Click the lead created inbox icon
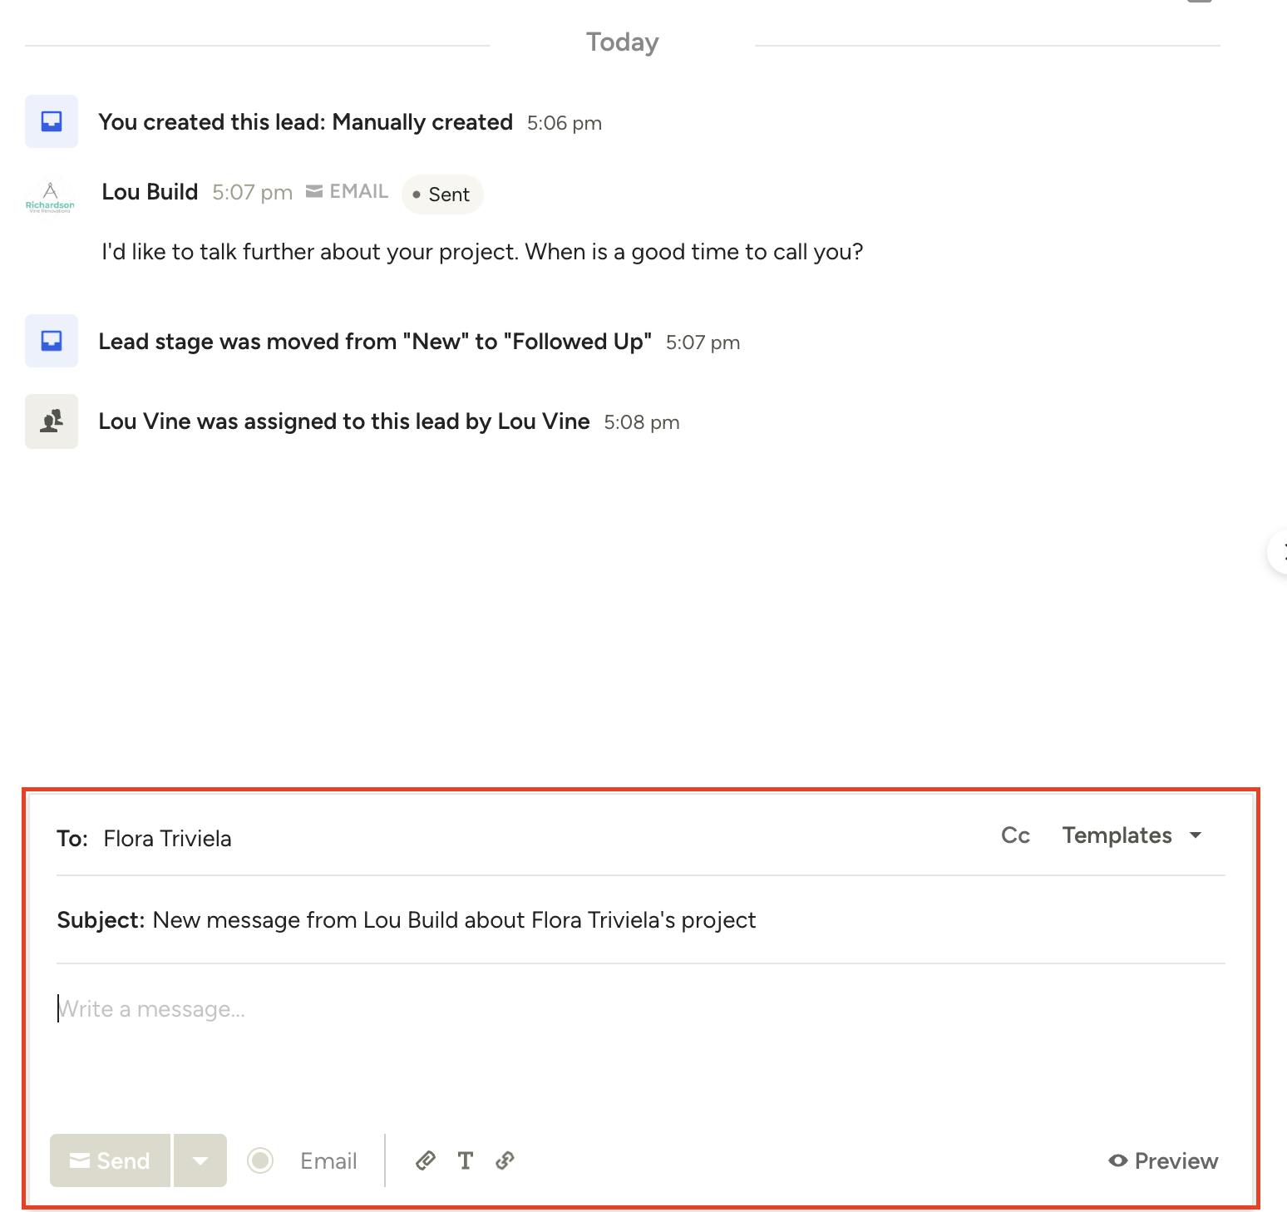Image resolution: width=1287 pixels, height=1212 pixels. [x=52, y=121]
